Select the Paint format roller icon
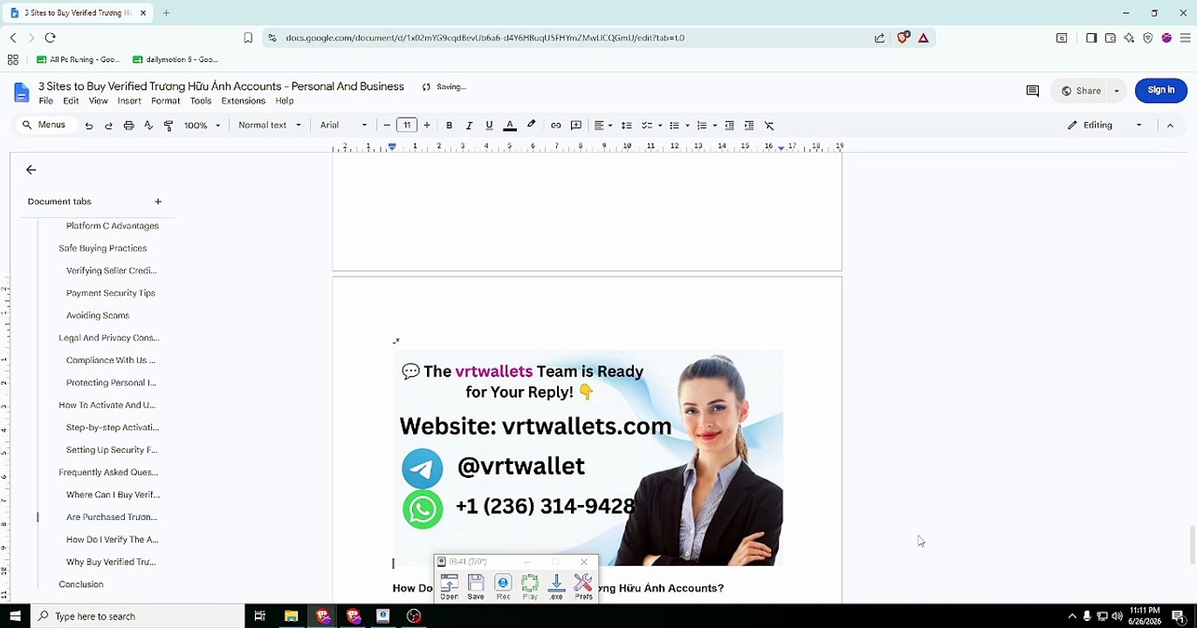Image resolution: width=1197 pixels, height=628 pixels. coord(169,126)
